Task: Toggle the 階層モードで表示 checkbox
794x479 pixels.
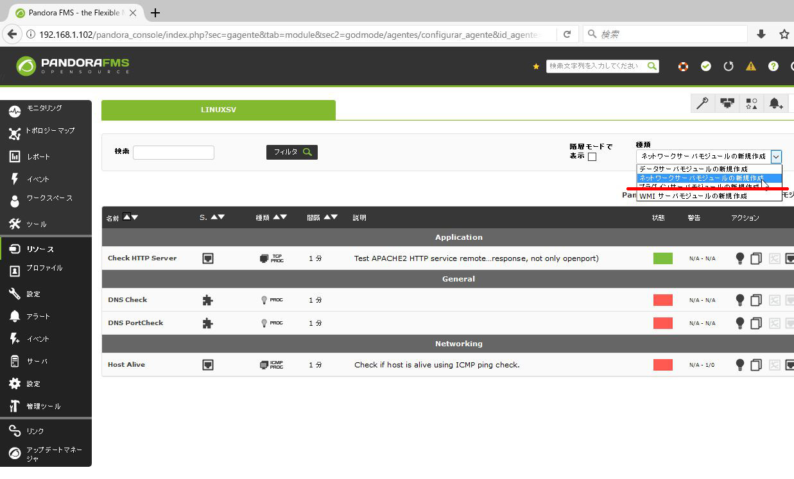Action: pos(592,156)
